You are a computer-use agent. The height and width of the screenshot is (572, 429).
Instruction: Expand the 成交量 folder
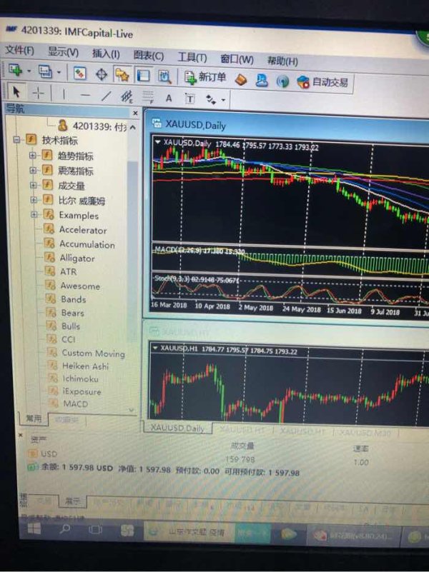coord(34,185)
